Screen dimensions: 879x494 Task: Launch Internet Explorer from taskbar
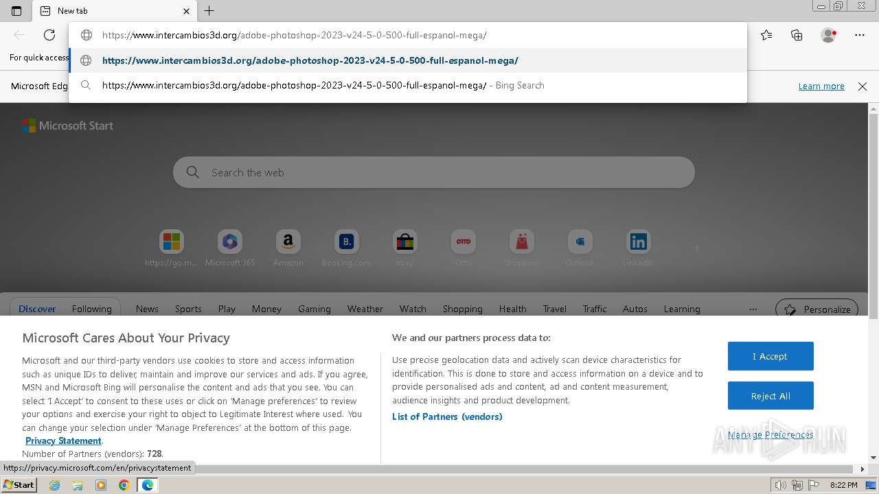click(54, 485)
